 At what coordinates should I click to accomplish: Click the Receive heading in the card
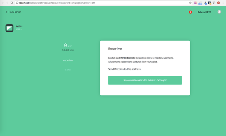[x=115, y=49]
